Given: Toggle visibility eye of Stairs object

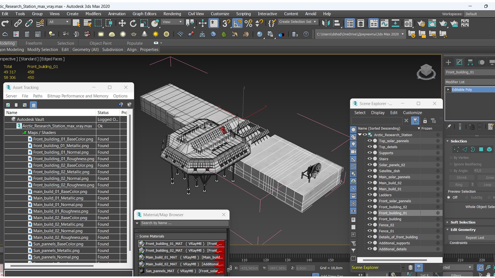Looking at the screenshot, I should click(x=369, y=159).
